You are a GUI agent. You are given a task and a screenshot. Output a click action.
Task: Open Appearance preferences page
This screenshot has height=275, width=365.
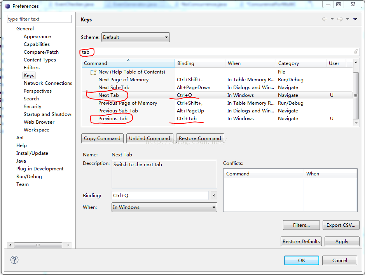tap(37, 37)
